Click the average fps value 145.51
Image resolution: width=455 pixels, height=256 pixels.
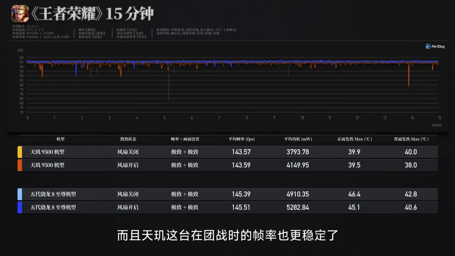coord(241,207)
